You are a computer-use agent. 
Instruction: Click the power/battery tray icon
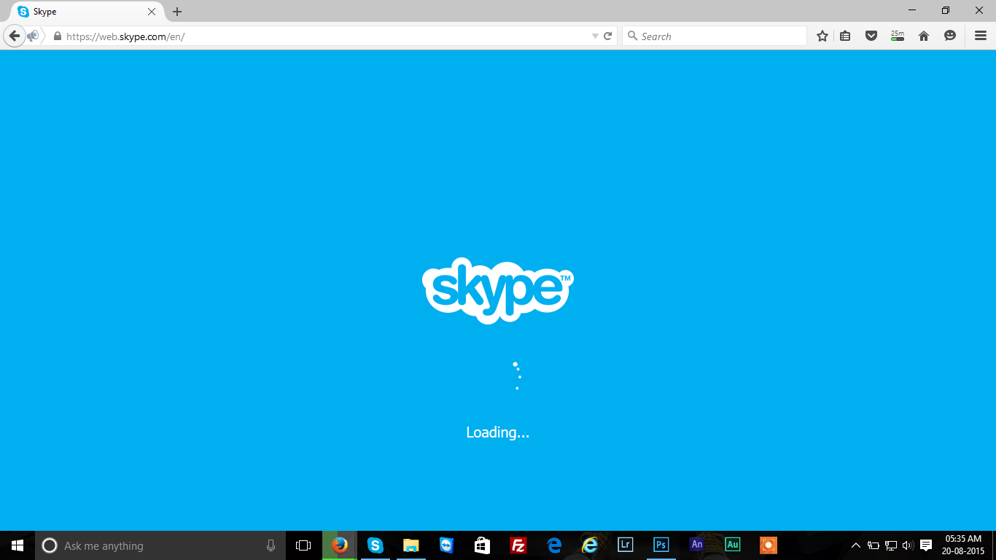(x=874, y=545)
